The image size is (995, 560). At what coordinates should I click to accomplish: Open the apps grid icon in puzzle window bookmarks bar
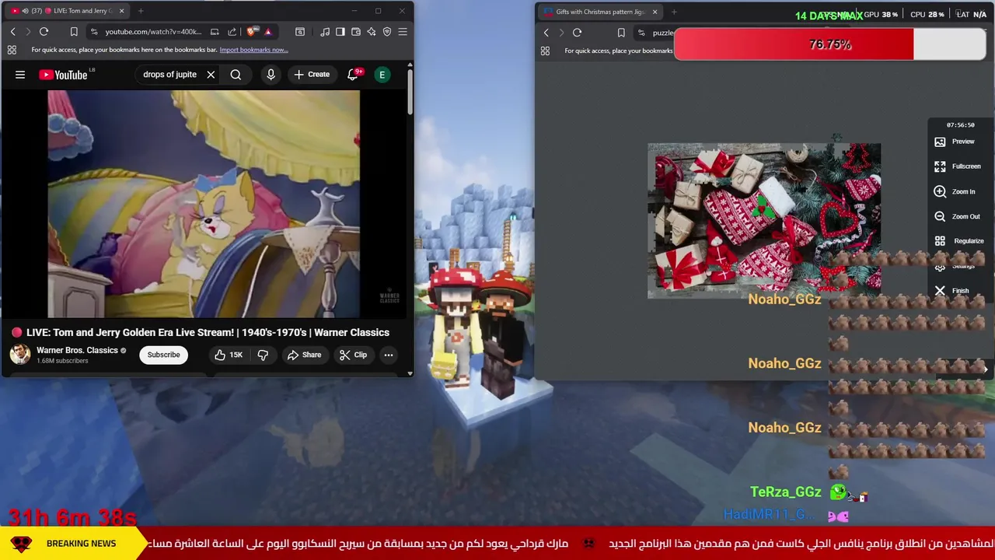[545, 51]
